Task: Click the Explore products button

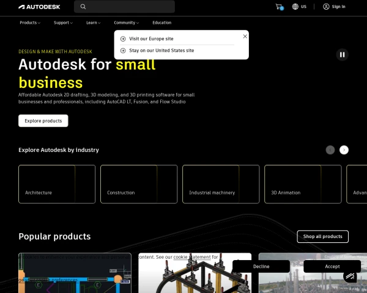Action: [43, 121]
